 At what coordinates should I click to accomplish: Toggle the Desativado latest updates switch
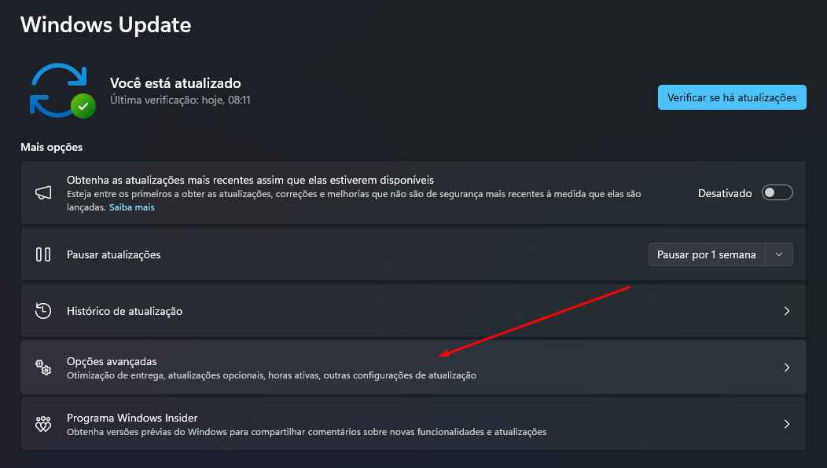777,192
